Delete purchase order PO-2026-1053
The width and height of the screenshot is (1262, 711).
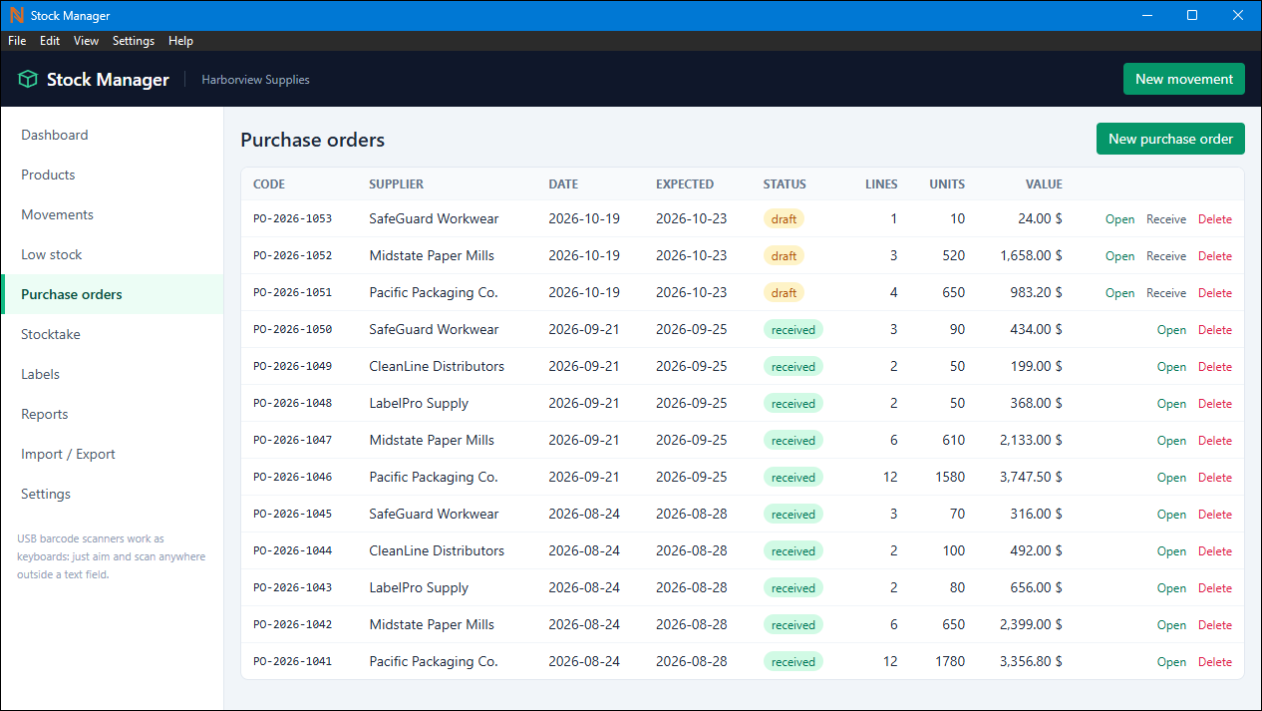click(x=1215, y=219)
